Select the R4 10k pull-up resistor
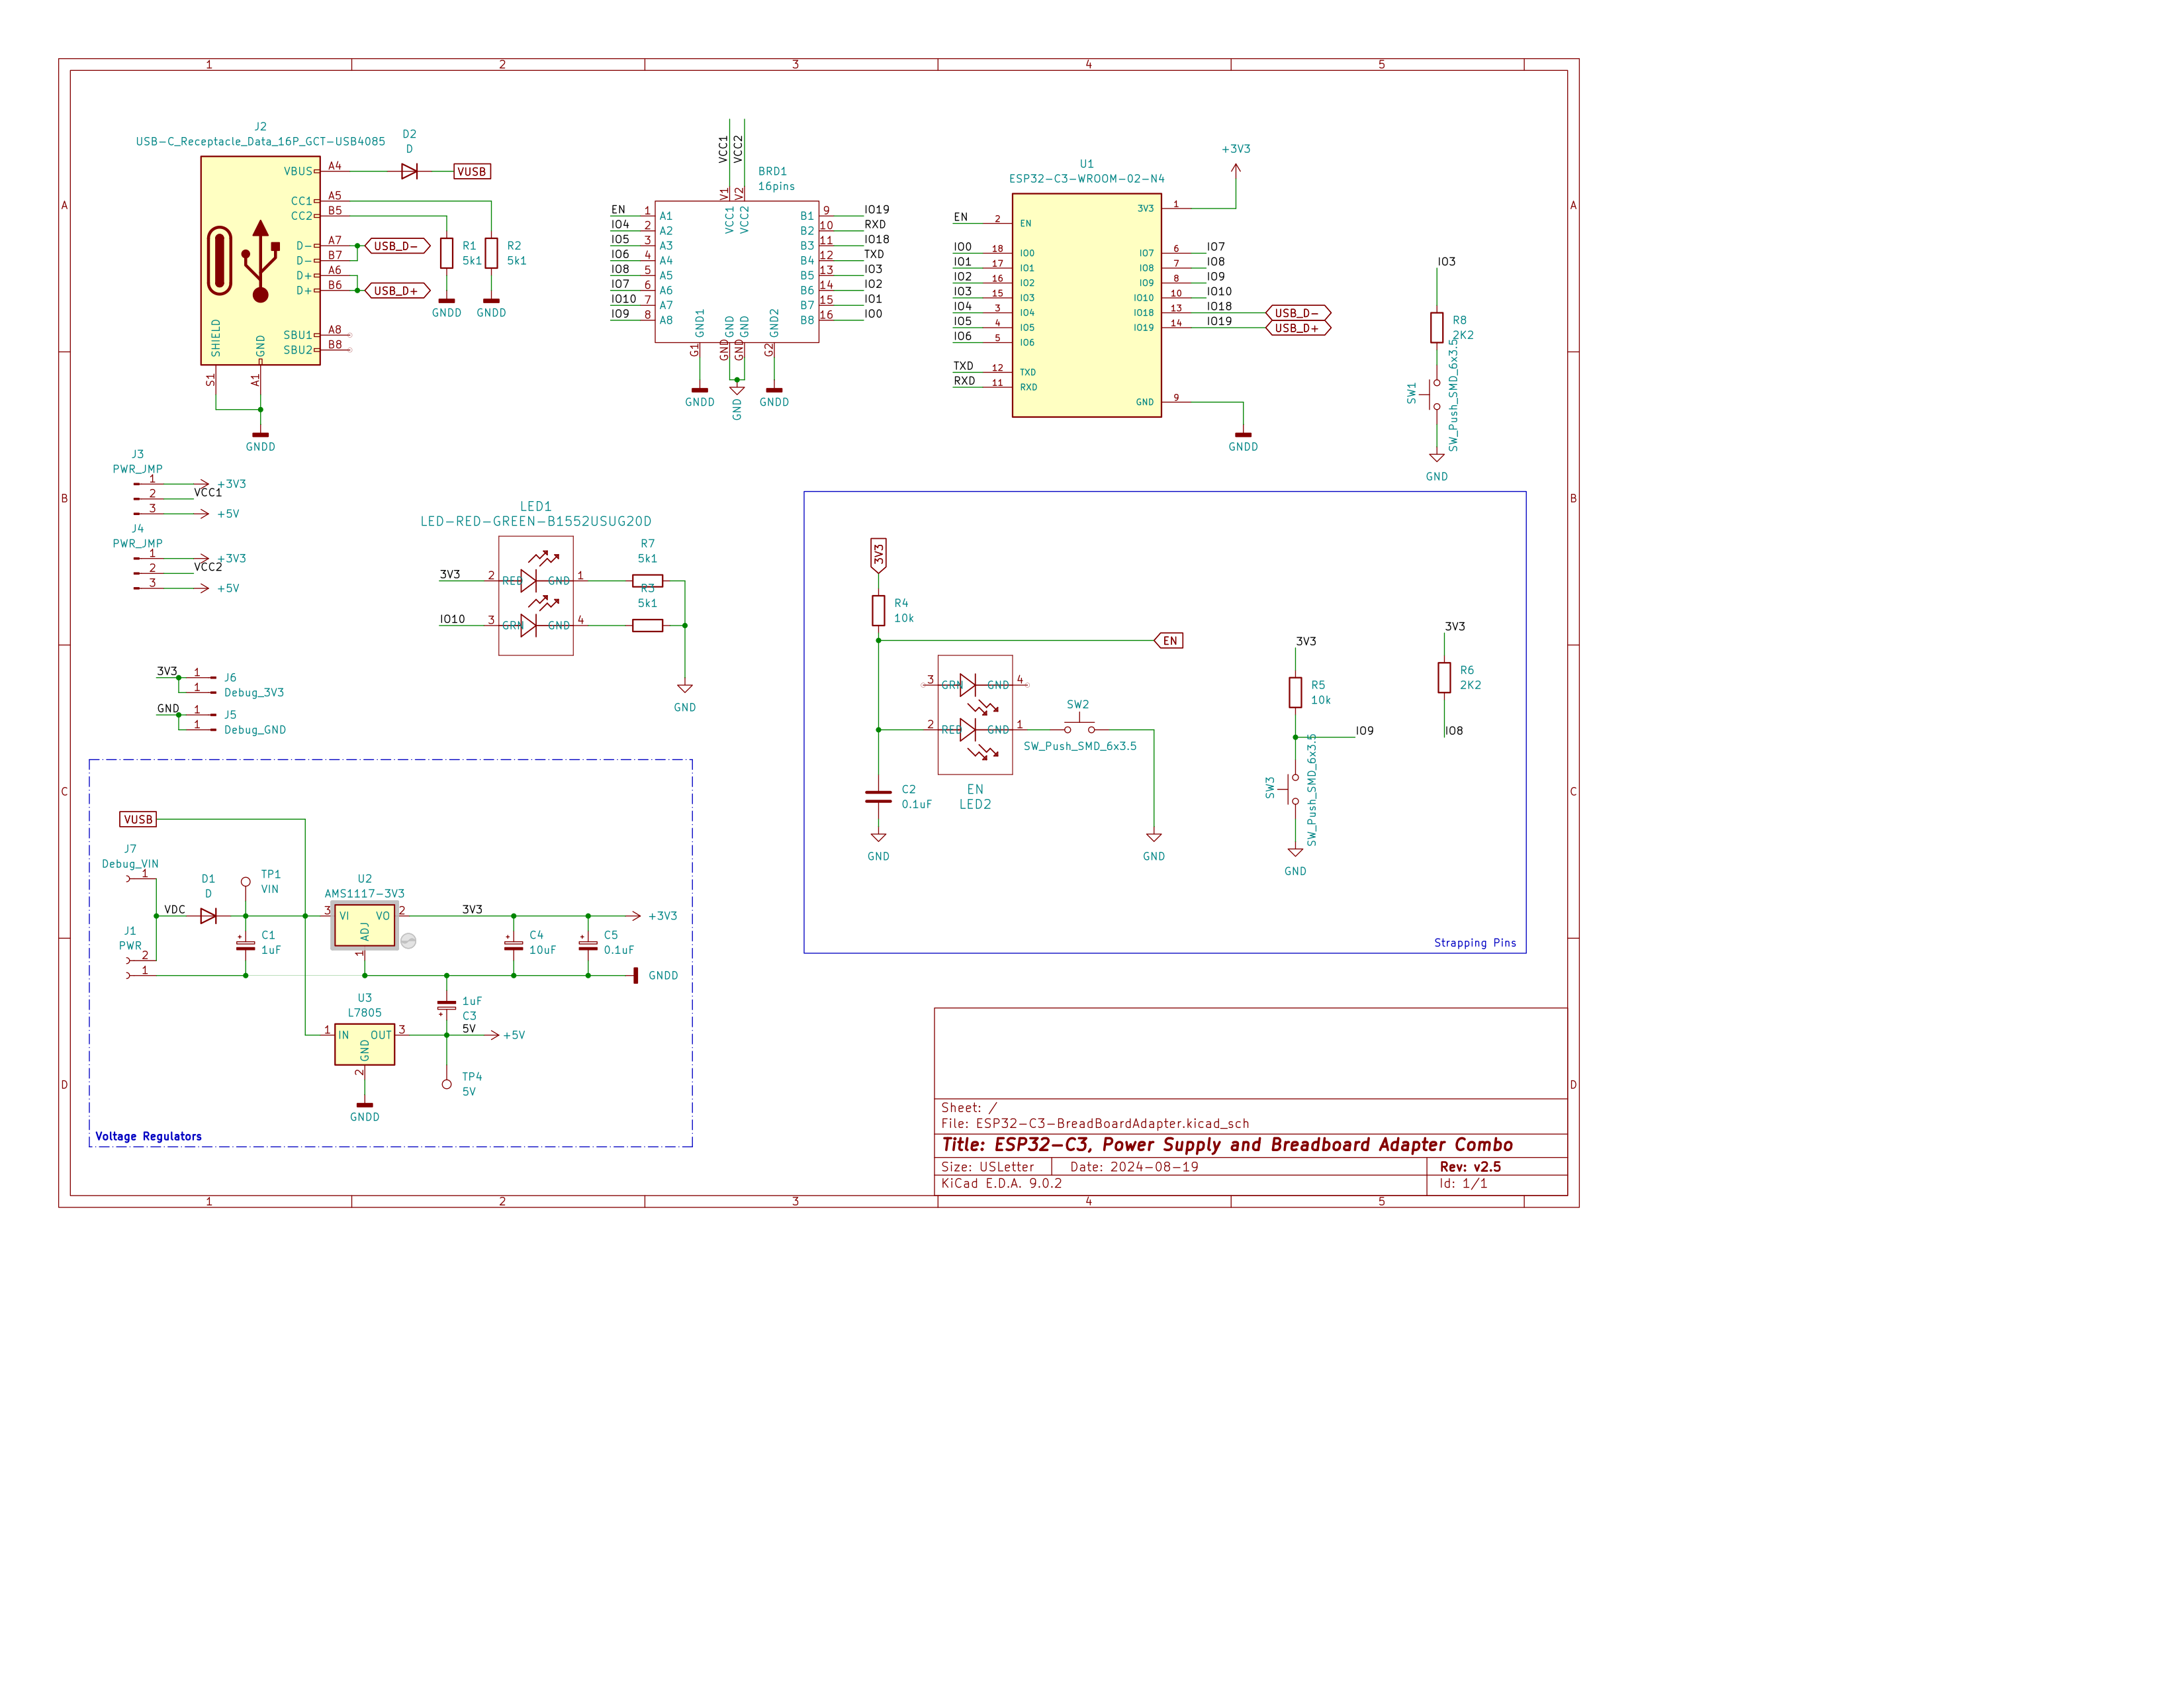This screenshot has height=1688, width=2184. (x=878, y=610)
